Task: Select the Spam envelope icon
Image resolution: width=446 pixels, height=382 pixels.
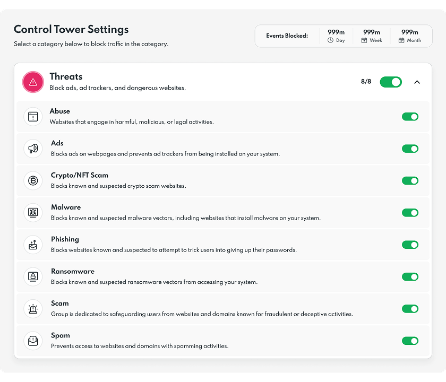Action: point(33,341)
